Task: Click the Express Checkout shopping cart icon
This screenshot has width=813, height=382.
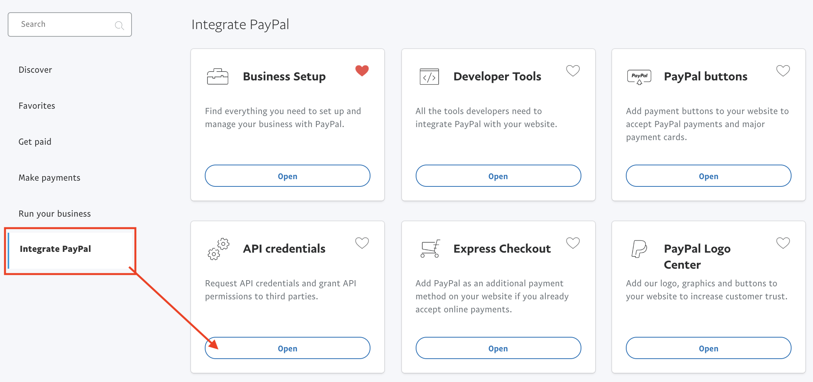Action: coord(430,249)
